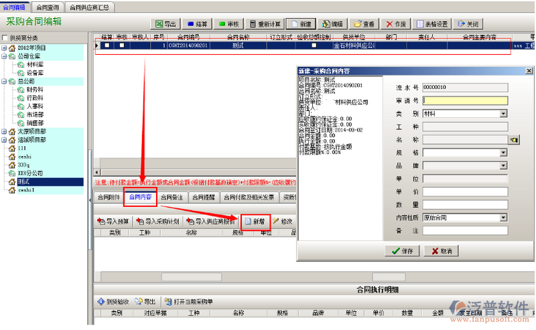Screen dimensions: 536x330
Task: Click 导入采购计划 import purchase plan
Action: pos(157,221)
